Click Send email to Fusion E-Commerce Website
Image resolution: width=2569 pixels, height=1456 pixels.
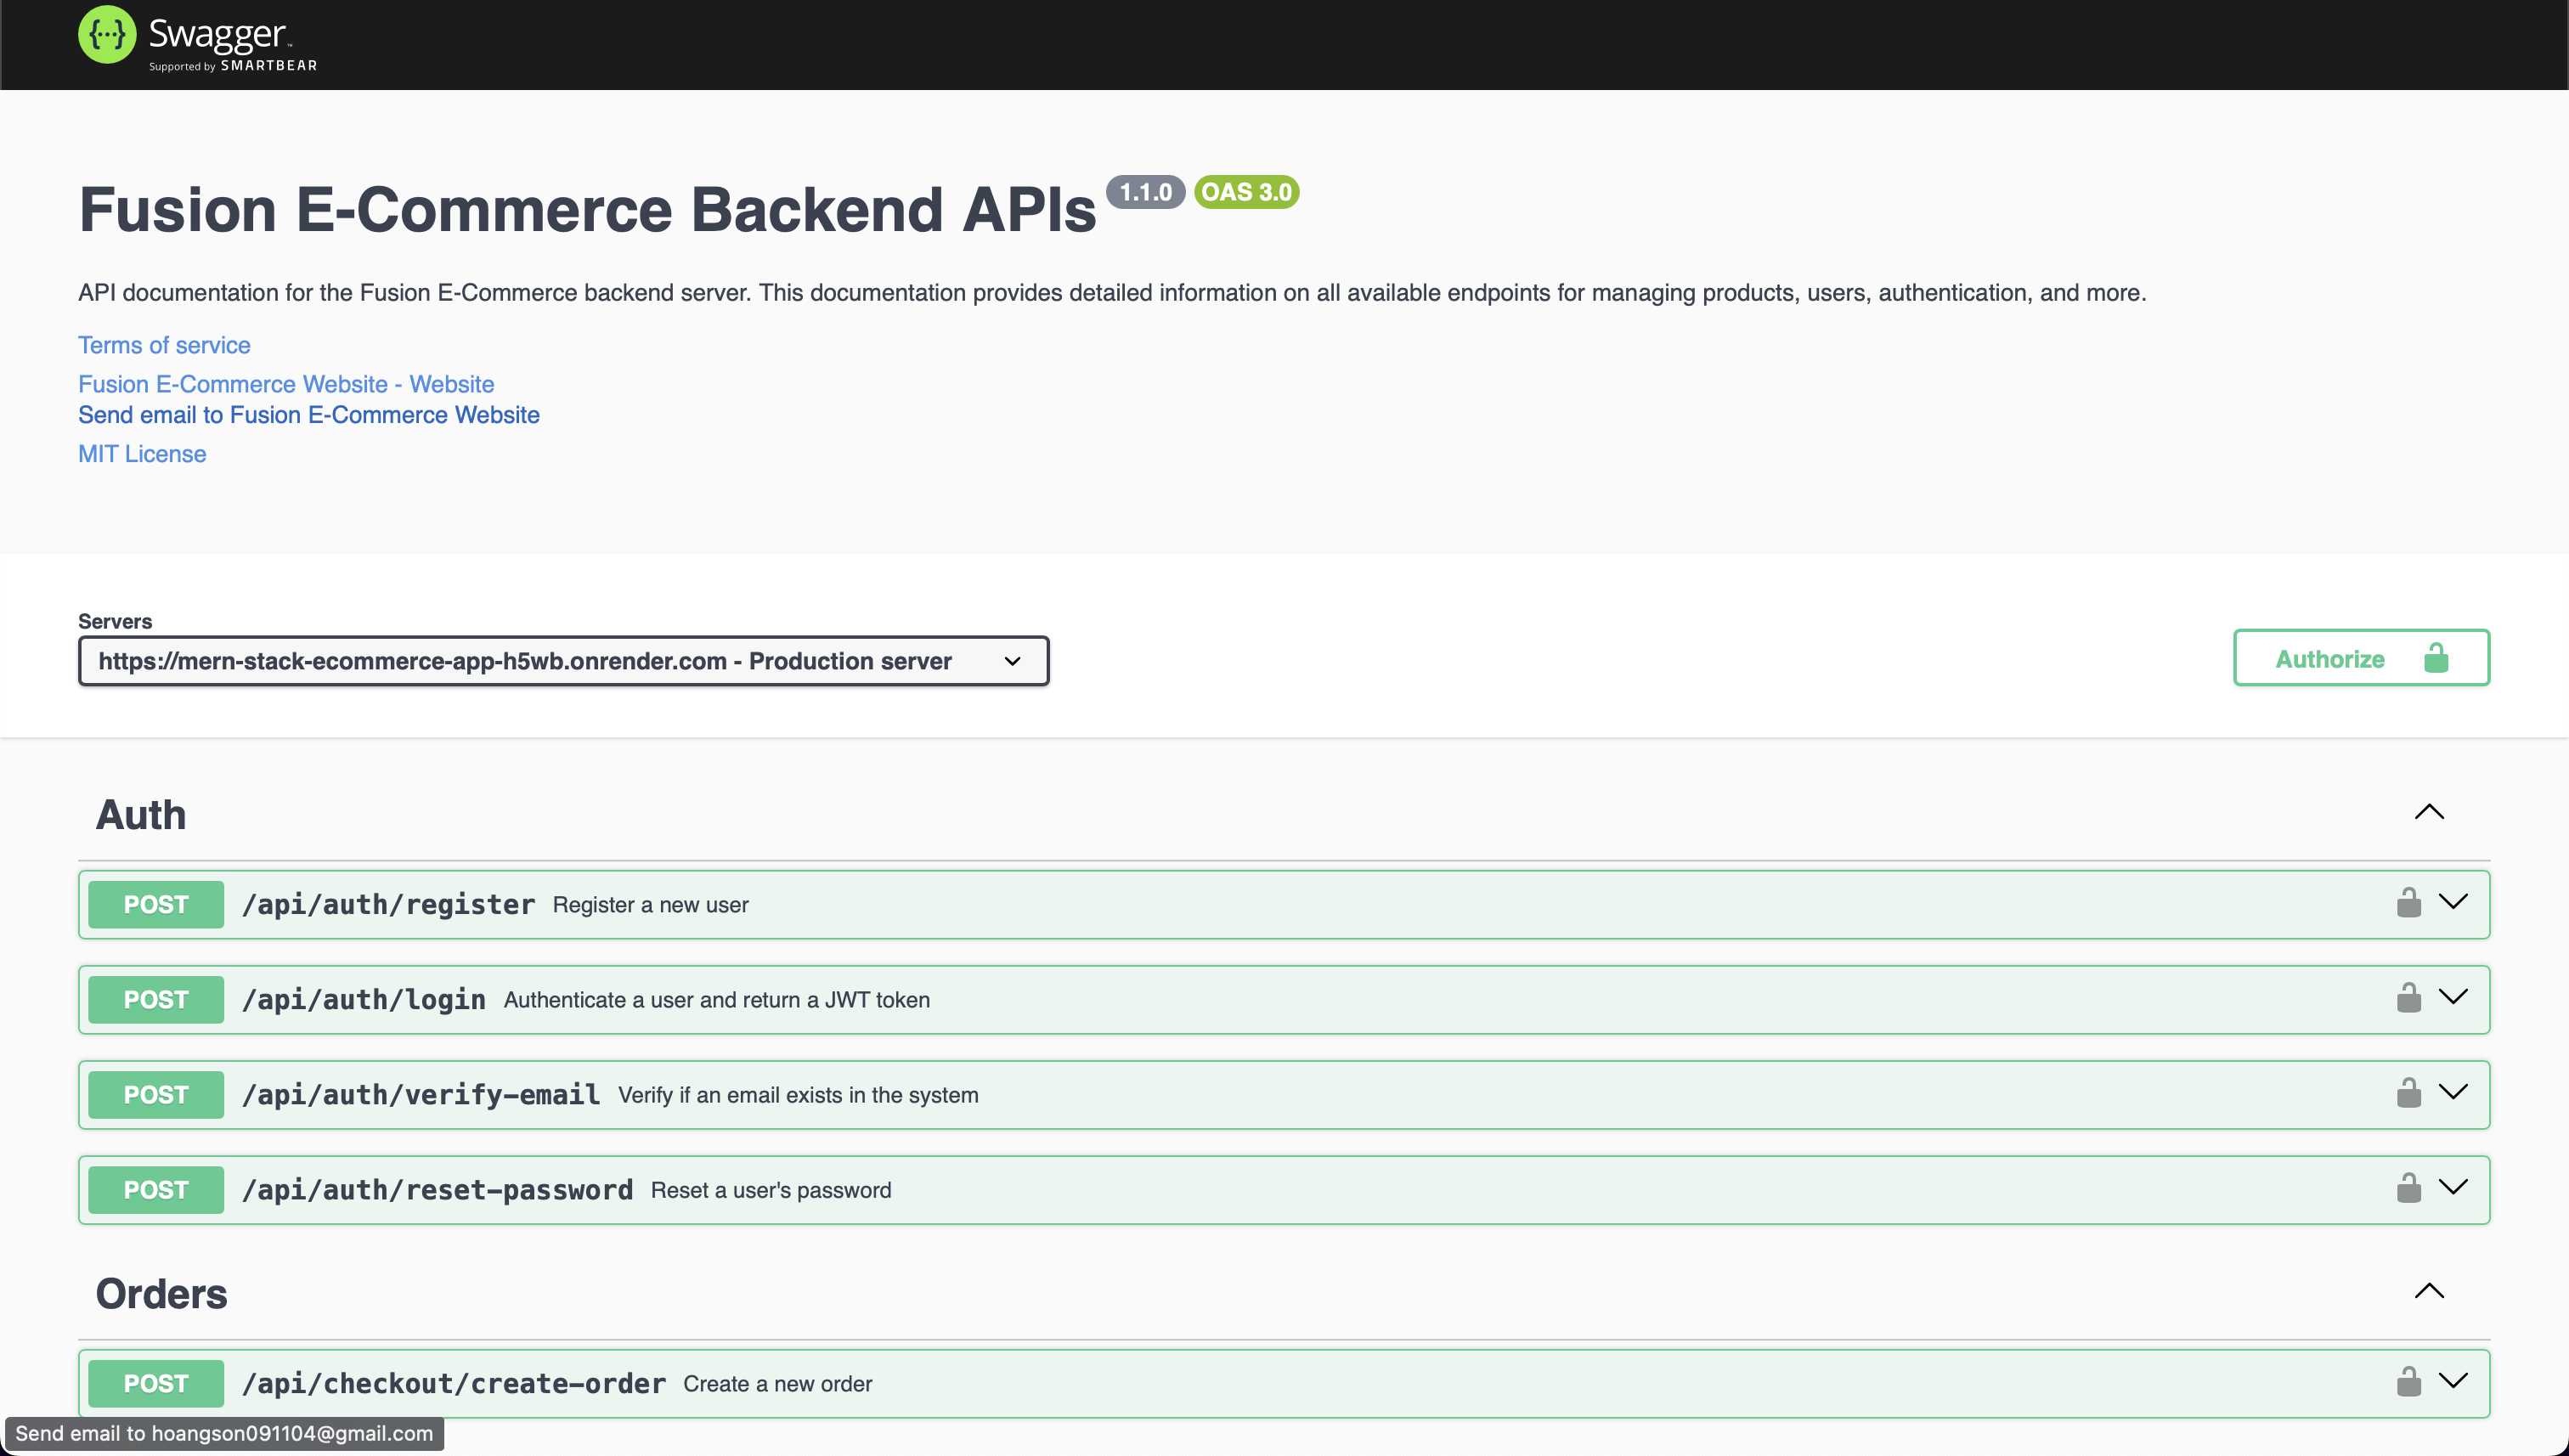point(308,414)
